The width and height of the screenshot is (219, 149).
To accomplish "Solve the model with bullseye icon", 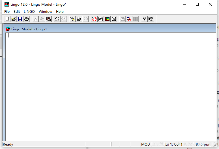I will click(x=94, y=19).
